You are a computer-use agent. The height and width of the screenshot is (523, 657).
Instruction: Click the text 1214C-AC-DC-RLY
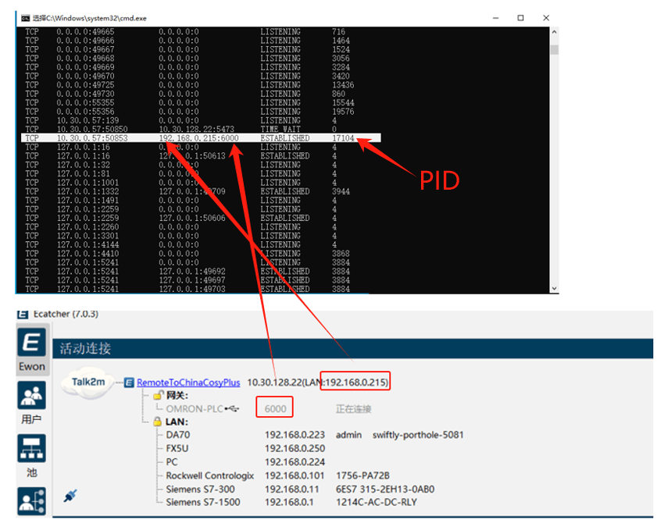(x=377, y=502)
